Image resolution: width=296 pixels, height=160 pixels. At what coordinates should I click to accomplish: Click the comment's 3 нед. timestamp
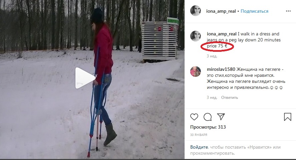tap(212, 98)
